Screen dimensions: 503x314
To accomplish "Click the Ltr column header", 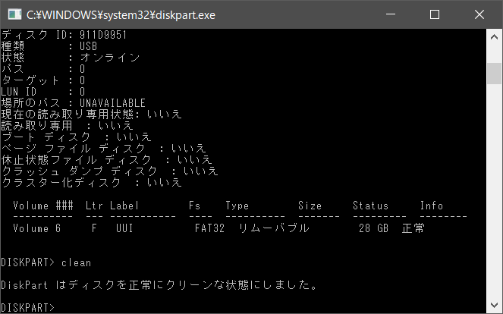I will click(x=94, y=206).
